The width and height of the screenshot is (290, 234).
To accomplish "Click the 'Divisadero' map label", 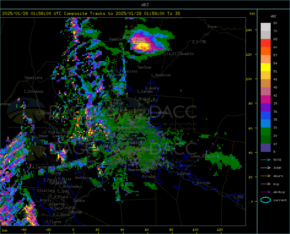I will pyautogui.click(x=157, y=112).
